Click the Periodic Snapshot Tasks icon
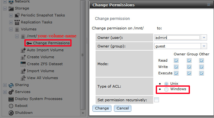 coord(17,15)
